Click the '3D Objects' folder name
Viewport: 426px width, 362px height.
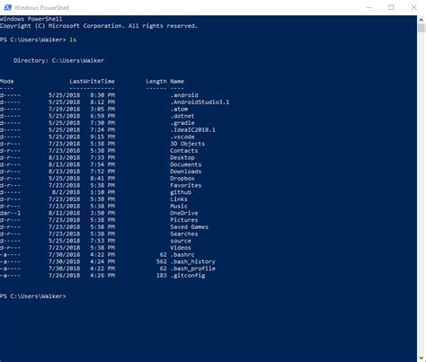point(188,144)
